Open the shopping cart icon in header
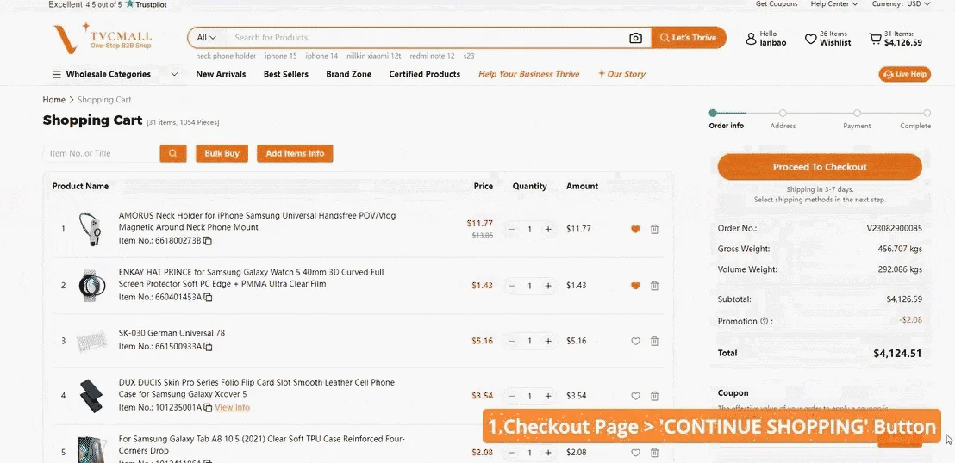 click(875, 39)
